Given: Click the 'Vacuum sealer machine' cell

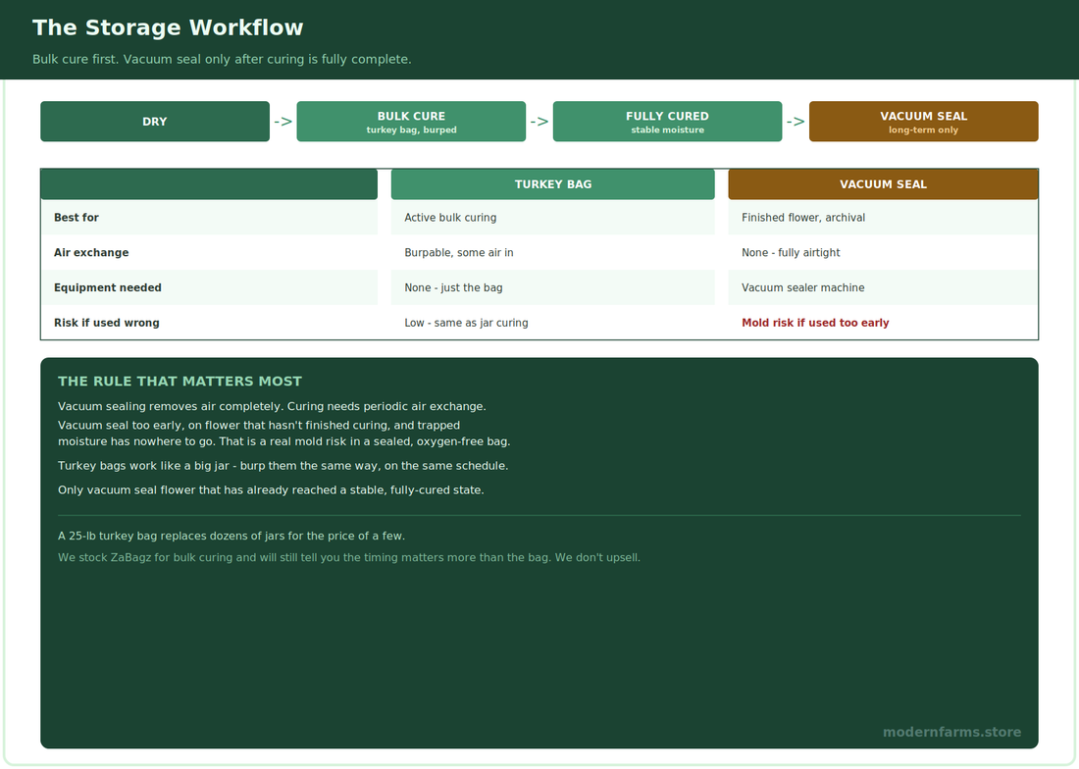Looking at the screenshot, I should [x=883, y=287].
